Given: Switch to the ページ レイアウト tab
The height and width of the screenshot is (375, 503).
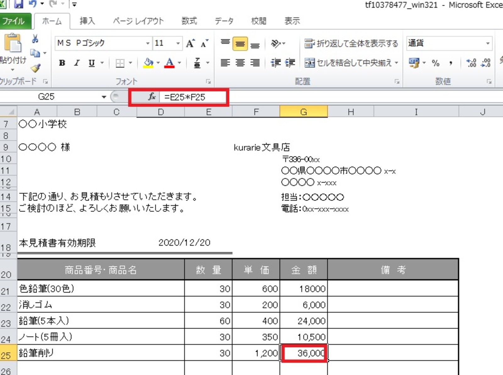Looking at the screenshot, I should pyautogui.click(x=138, y=21).
